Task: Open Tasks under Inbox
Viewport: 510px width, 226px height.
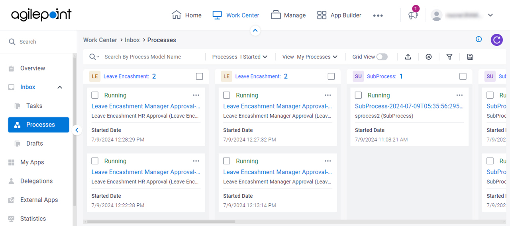Action: point(34,106)
